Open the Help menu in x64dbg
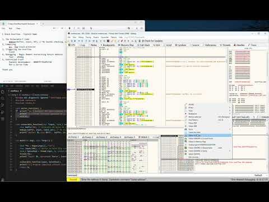 click(120, 37)
